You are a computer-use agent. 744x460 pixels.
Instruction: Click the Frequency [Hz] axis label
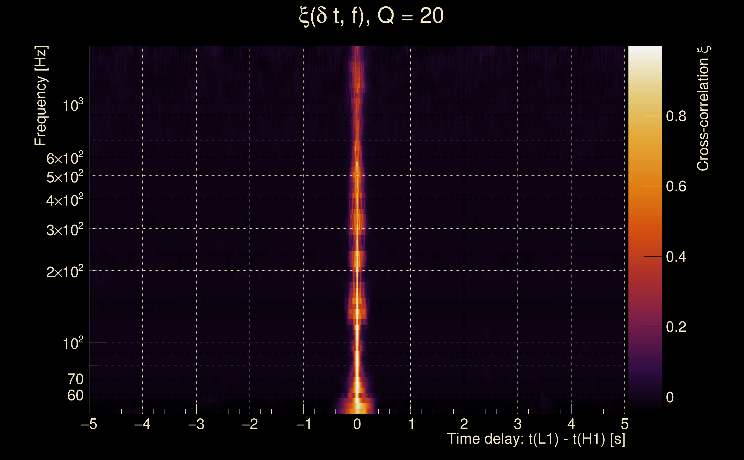[41, 96]
